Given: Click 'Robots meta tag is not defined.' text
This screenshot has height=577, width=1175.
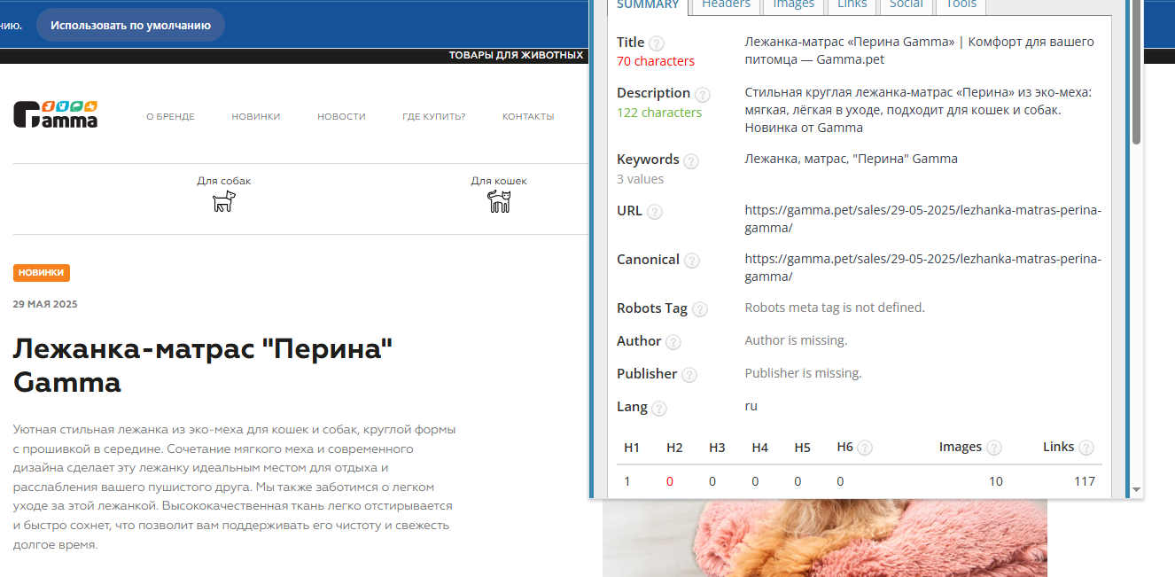Looking at the screenshot, I should pyautogui.click(x=835, y=308).
